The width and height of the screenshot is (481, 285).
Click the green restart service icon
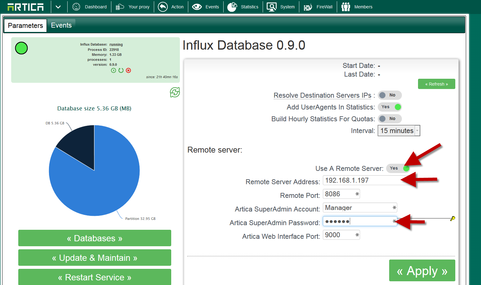(x=121, y=70)
